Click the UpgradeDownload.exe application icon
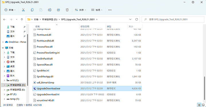 click(35, 89)
